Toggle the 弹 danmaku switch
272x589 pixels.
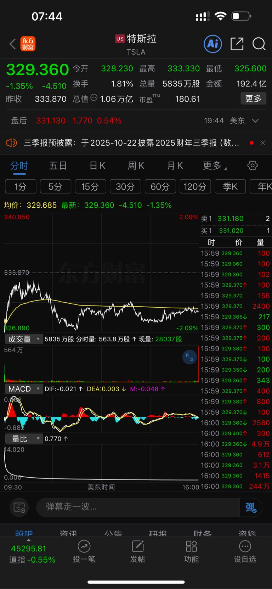251,507
